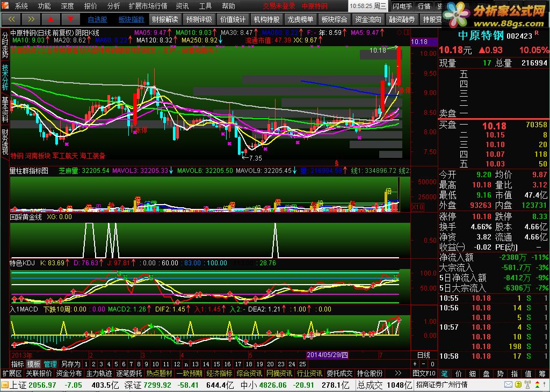Select template number 12
550x392 pixels.
tap(177, 364)
